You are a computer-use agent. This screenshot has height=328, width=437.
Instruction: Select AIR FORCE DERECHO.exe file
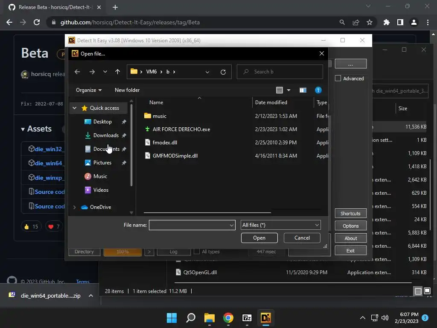pos(181,129)
